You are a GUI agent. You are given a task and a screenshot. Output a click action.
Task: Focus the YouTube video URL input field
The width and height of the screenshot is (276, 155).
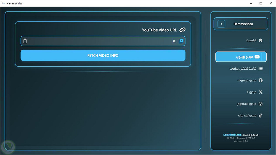tap(103, 41)
